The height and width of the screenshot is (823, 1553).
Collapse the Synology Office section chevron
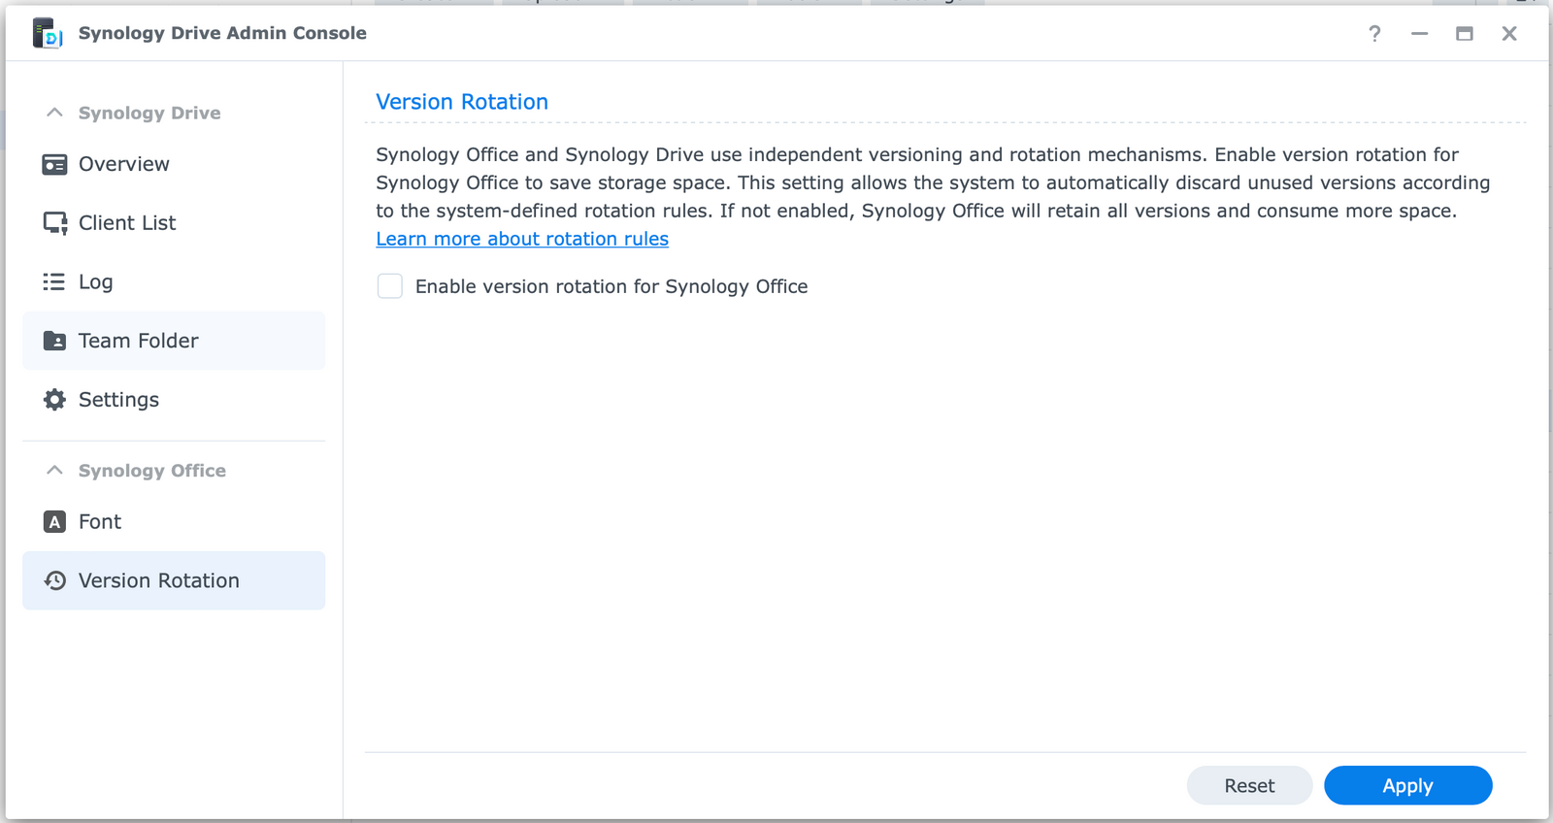click(x=54, y=470)
